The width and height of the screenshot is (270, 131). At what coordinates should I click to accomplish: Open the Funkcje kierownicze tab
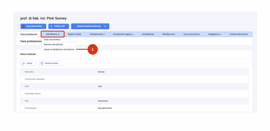click(239, 34)
